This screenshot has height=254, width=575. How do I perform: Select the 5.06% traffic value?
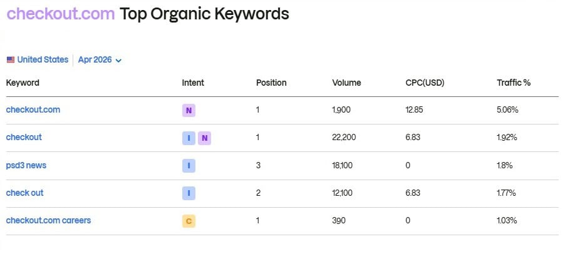pyautogui.click(x=507, y=109)
